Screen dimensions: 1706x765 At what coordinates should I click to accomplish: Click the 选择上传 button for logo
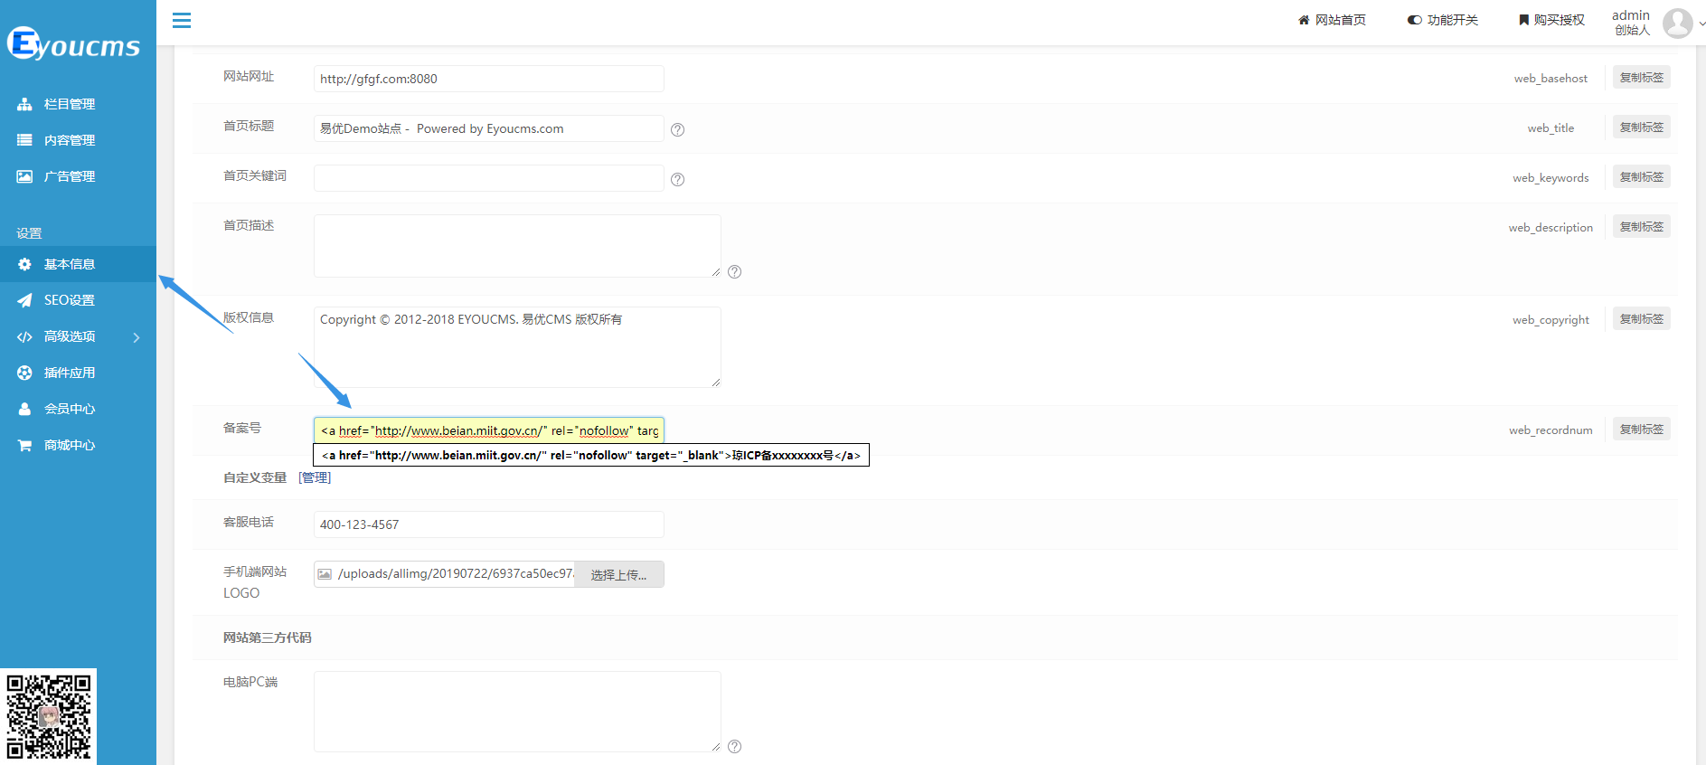pos(618,574)
